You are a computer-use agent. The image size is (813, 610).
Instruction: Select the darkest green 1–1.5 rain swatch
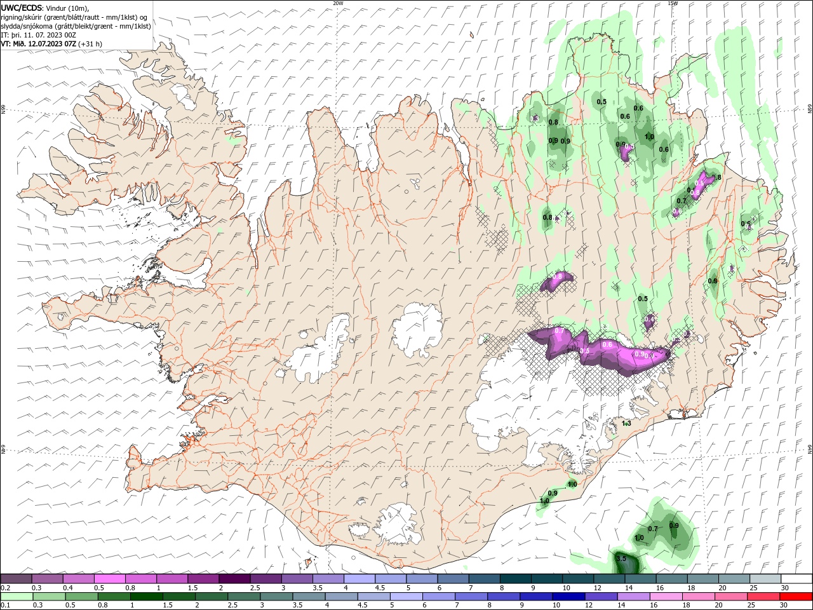click(146, 597)
